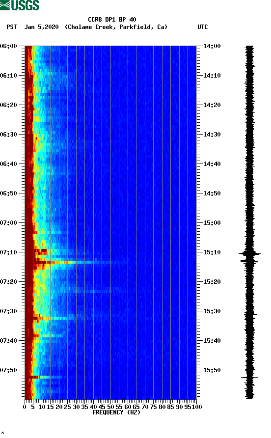Click the 07:00 PST time label
This screenshot has height=438, width=271.
(9, 223)
